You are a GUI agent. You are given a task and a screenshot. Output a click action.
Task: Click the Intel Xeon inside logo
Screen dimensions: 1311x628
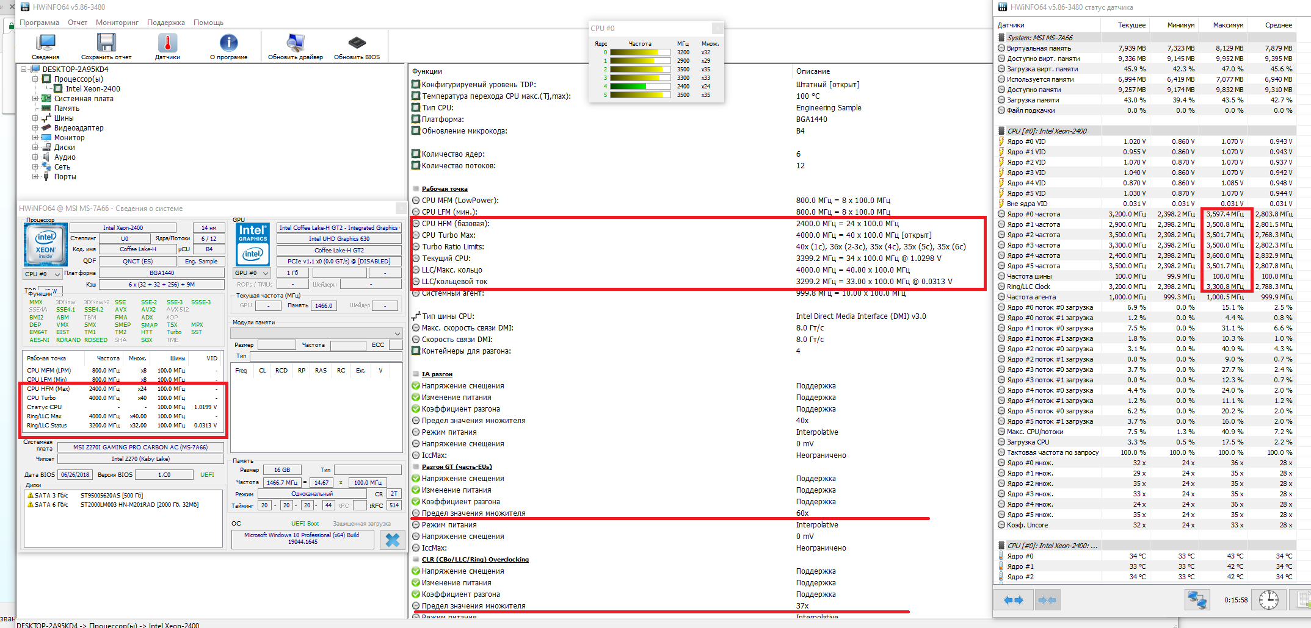click(45, 244)
